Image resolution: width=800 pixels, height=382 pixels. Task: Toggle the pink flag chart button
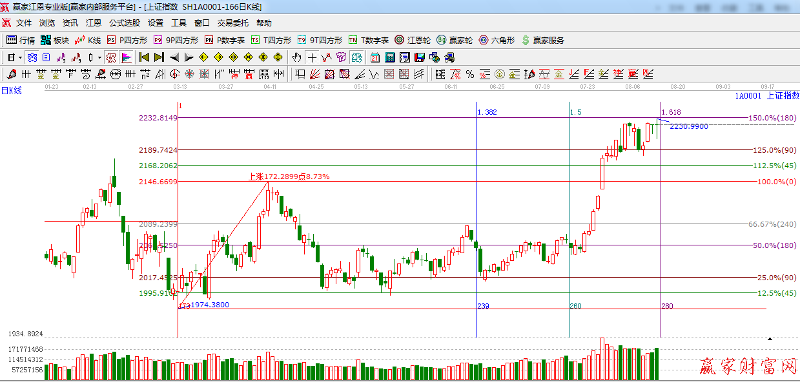point(126,57)
